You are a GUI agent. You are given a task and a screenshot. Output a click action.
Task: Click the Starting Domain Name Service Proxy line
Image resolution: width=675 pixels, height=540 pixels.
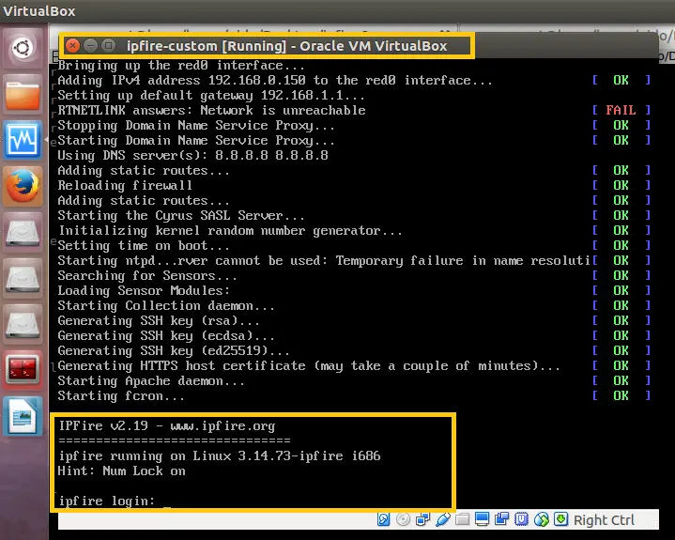[196, 140]
